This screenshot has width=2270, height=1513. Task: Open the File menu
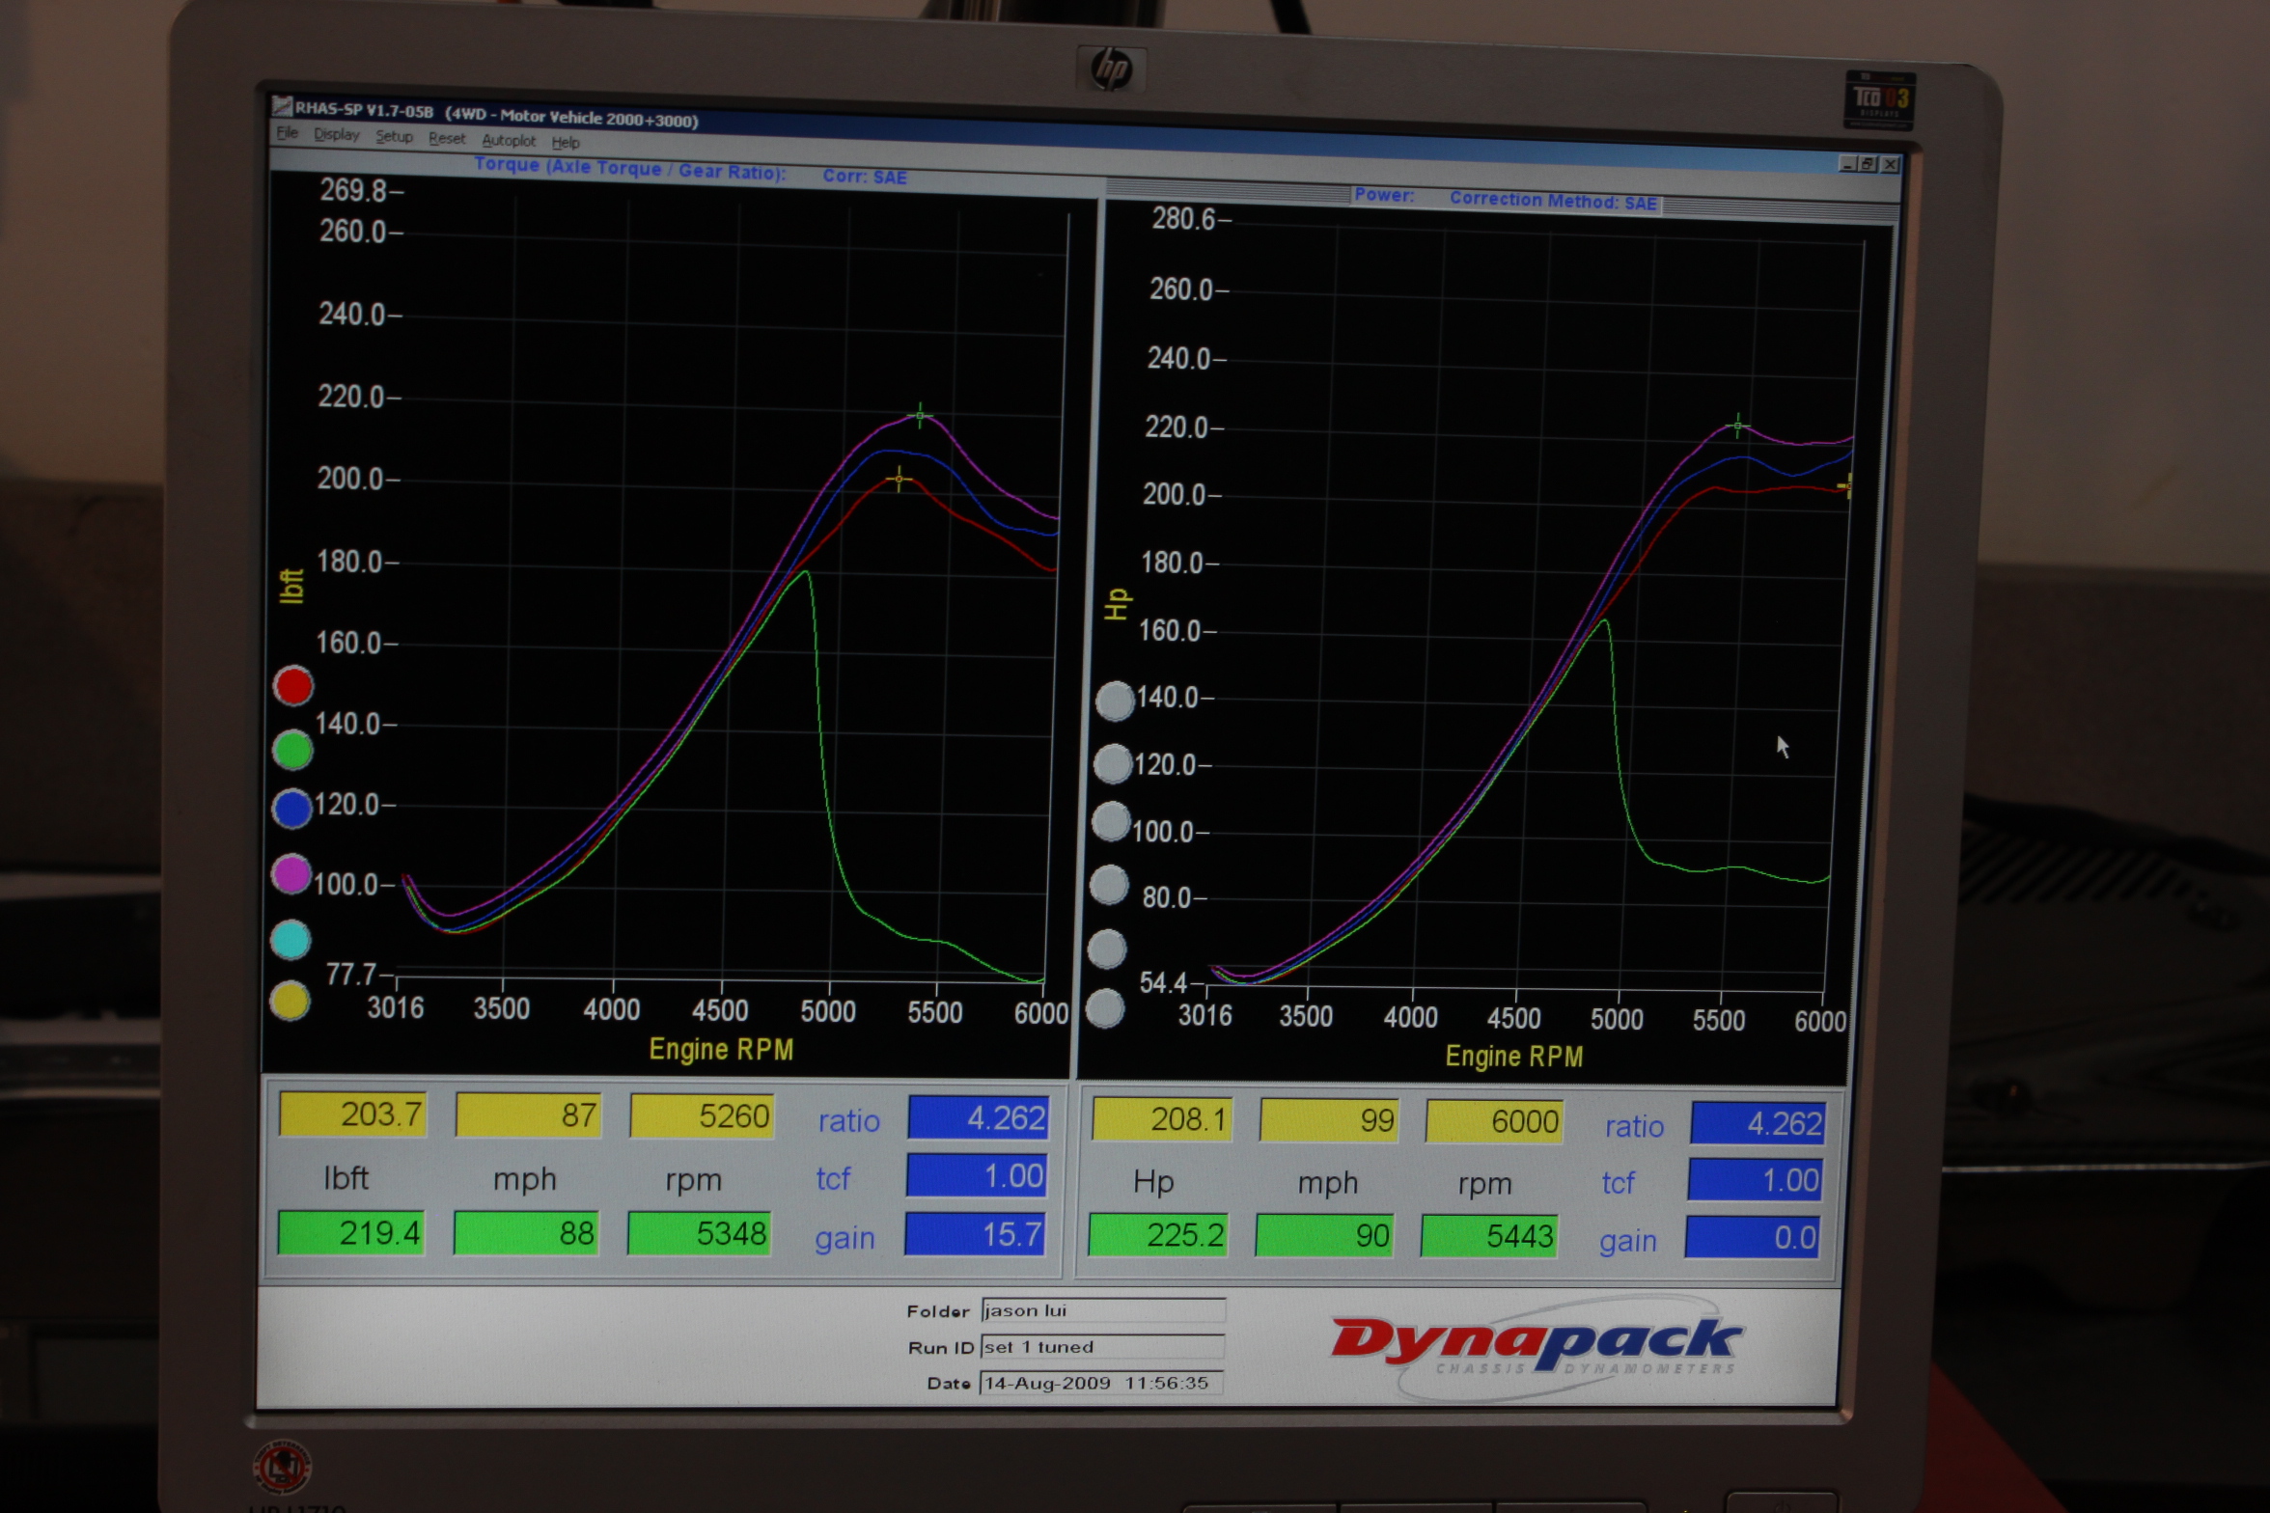287,133
